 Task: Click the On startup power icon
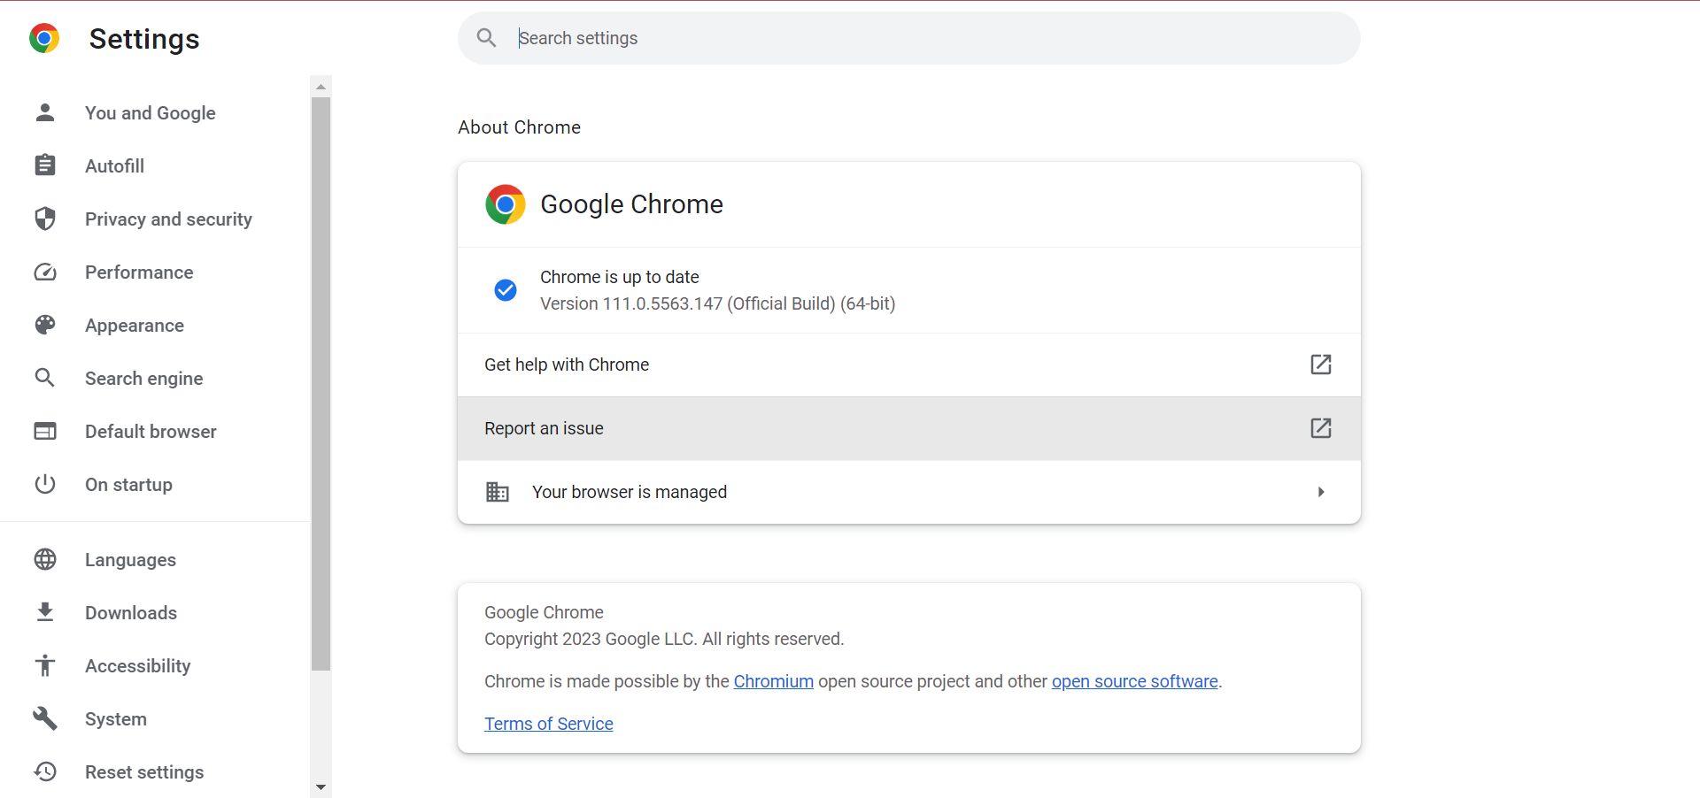point(45,484)
